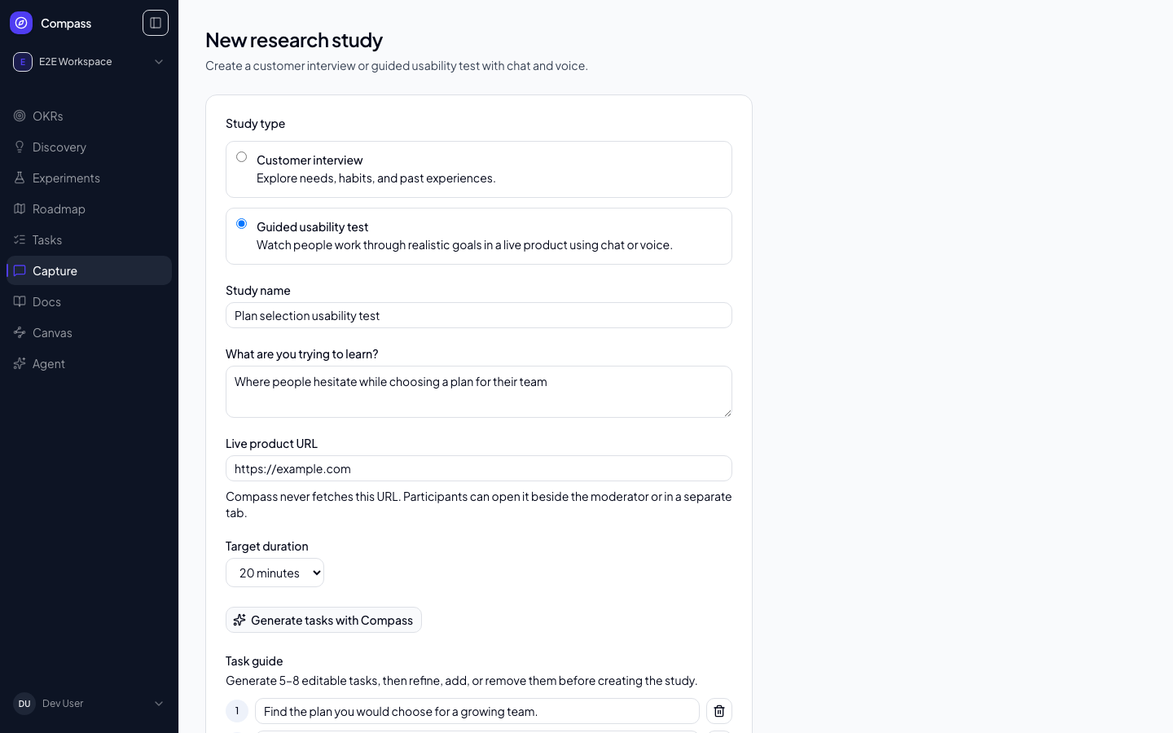Image resolution: width=1173 pixels, height=733 pixels.
Task: Go to the Canvas menu item
Action: click(x=89, y=332)
